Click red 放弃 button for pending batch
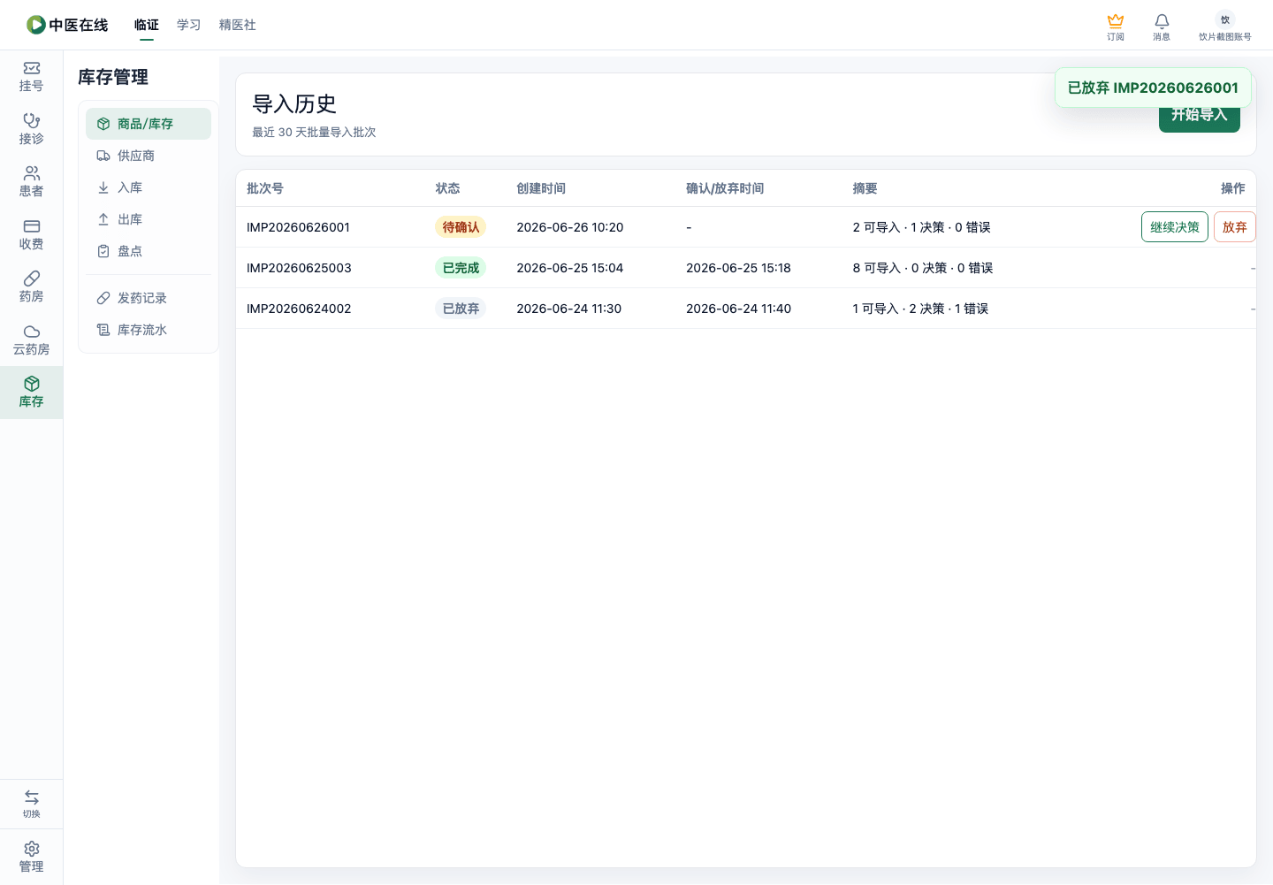The width and height of the screenshot is (1273, 885). click(x=1234, y=227)
